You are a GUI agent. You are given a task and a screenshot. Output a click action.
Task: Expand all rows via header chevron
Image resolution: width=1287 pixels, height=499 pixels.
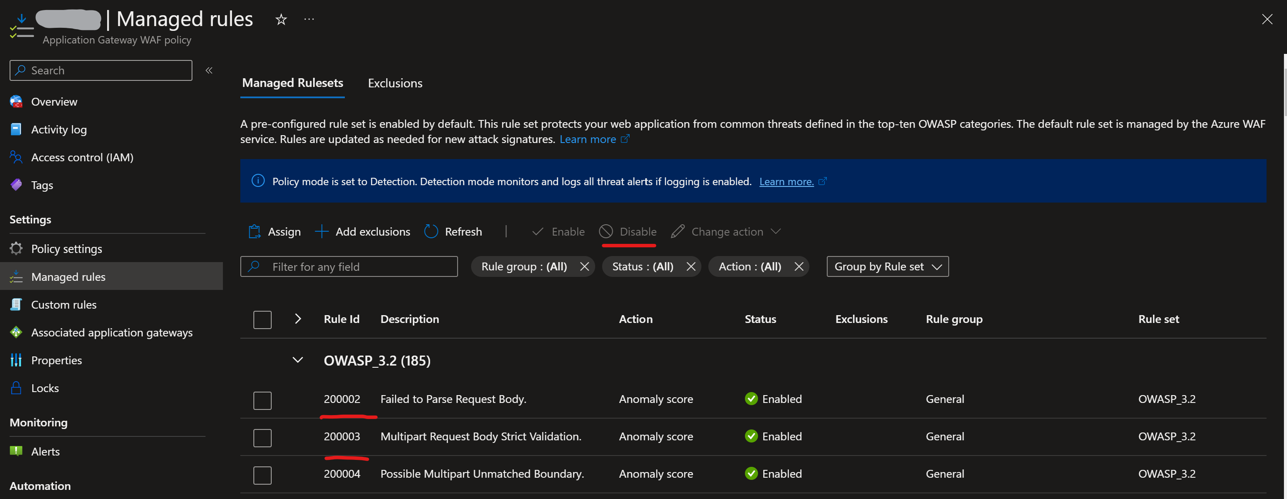click(298, 319)
